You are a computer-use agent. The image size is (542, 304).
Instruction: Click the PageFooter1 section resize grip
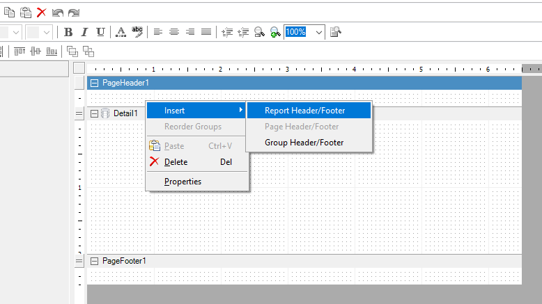click(79, 261)
